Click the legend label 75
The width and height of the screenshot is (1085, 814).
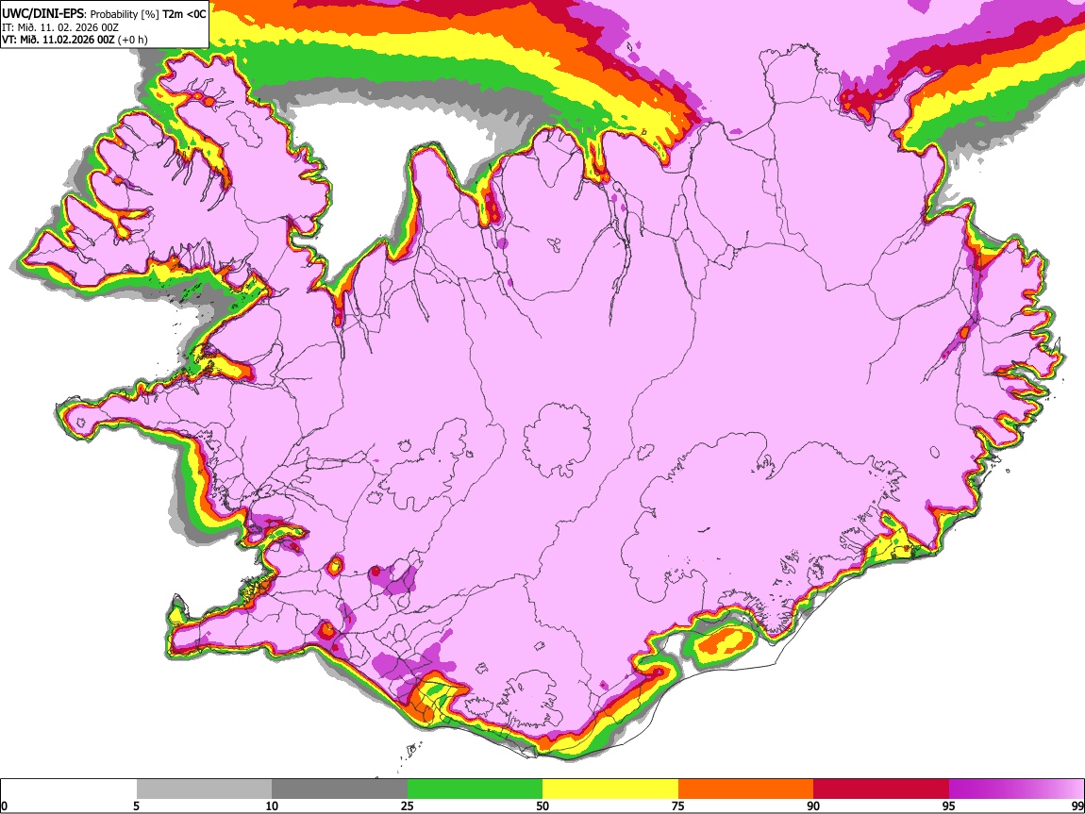click(x=678, y=806)
